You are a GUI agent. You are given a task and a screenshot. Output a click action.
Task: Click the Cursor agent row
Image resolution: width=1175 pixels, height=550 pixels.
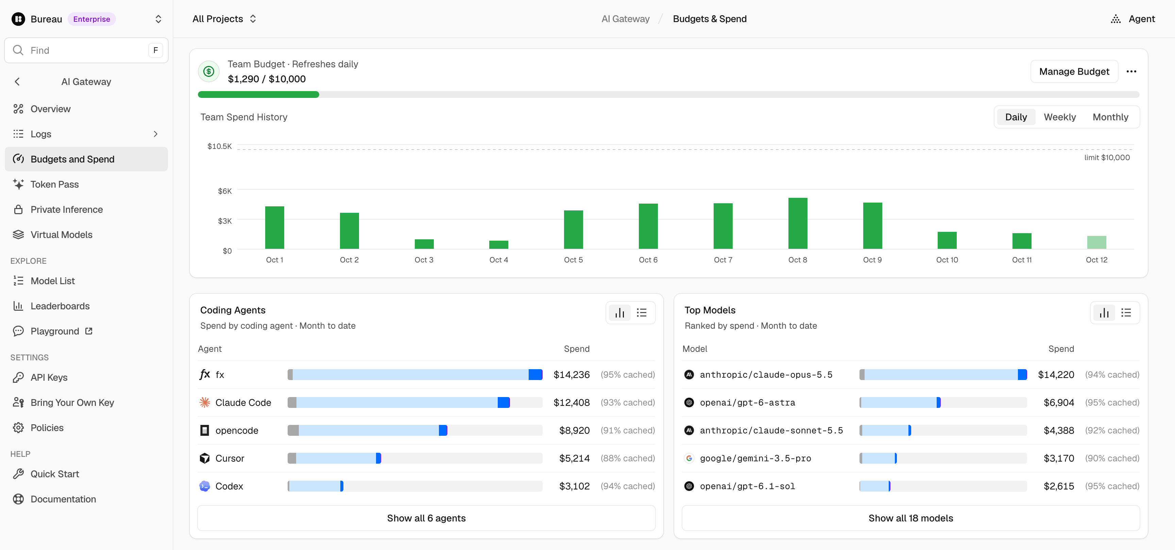coord(426,458)
